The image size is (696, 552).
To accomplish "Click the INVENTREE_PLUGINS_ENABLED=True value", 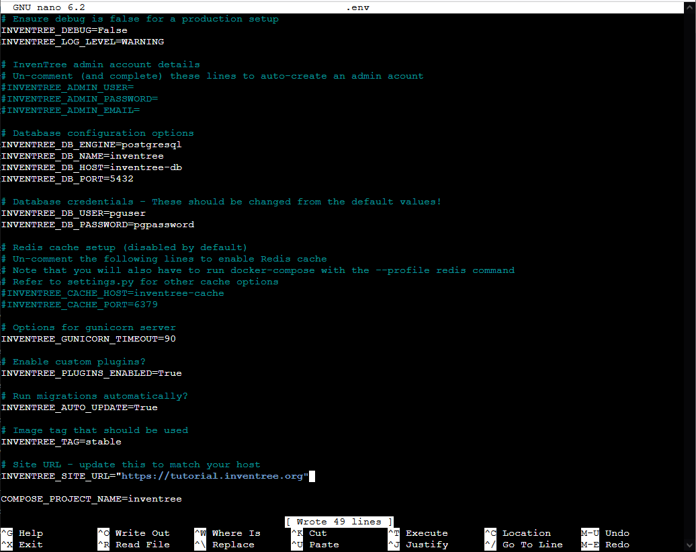I will [170, 373].
